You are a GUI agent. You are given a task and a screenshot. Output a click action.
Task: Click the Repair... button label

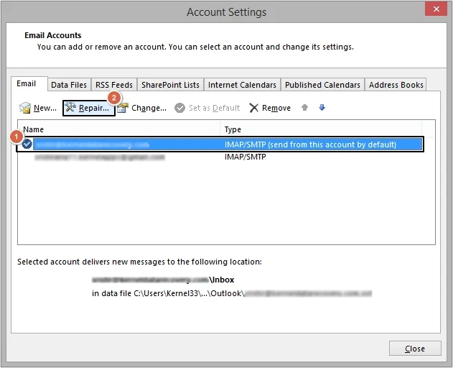[94, 108]
